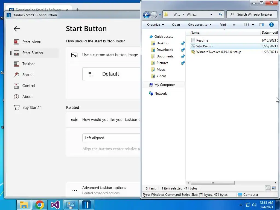Open File Explorer from taskbar
The image size is (280, 210).
pyautogui.click(x=24, y=205)
